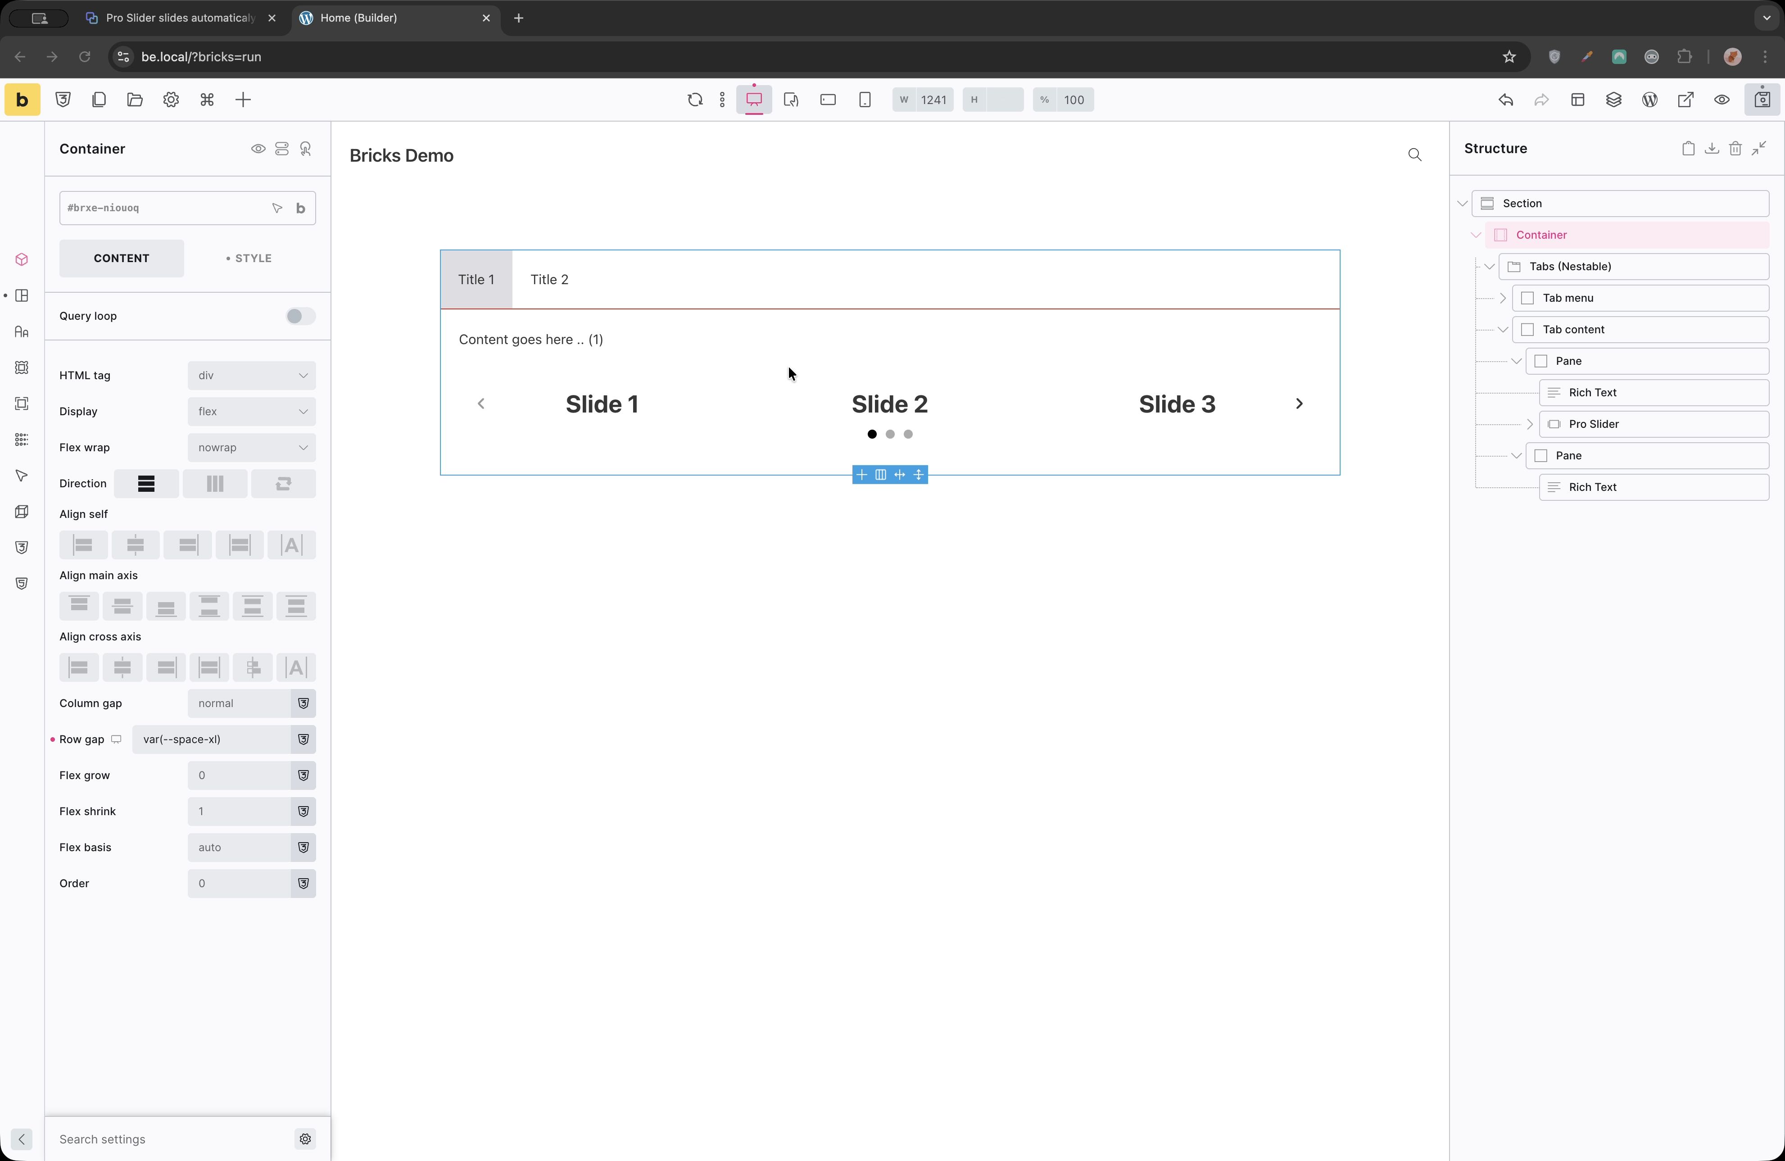The image size is (1785, 1161).
Task: Toggle reverse direction button
Action: tap(284, 484)
